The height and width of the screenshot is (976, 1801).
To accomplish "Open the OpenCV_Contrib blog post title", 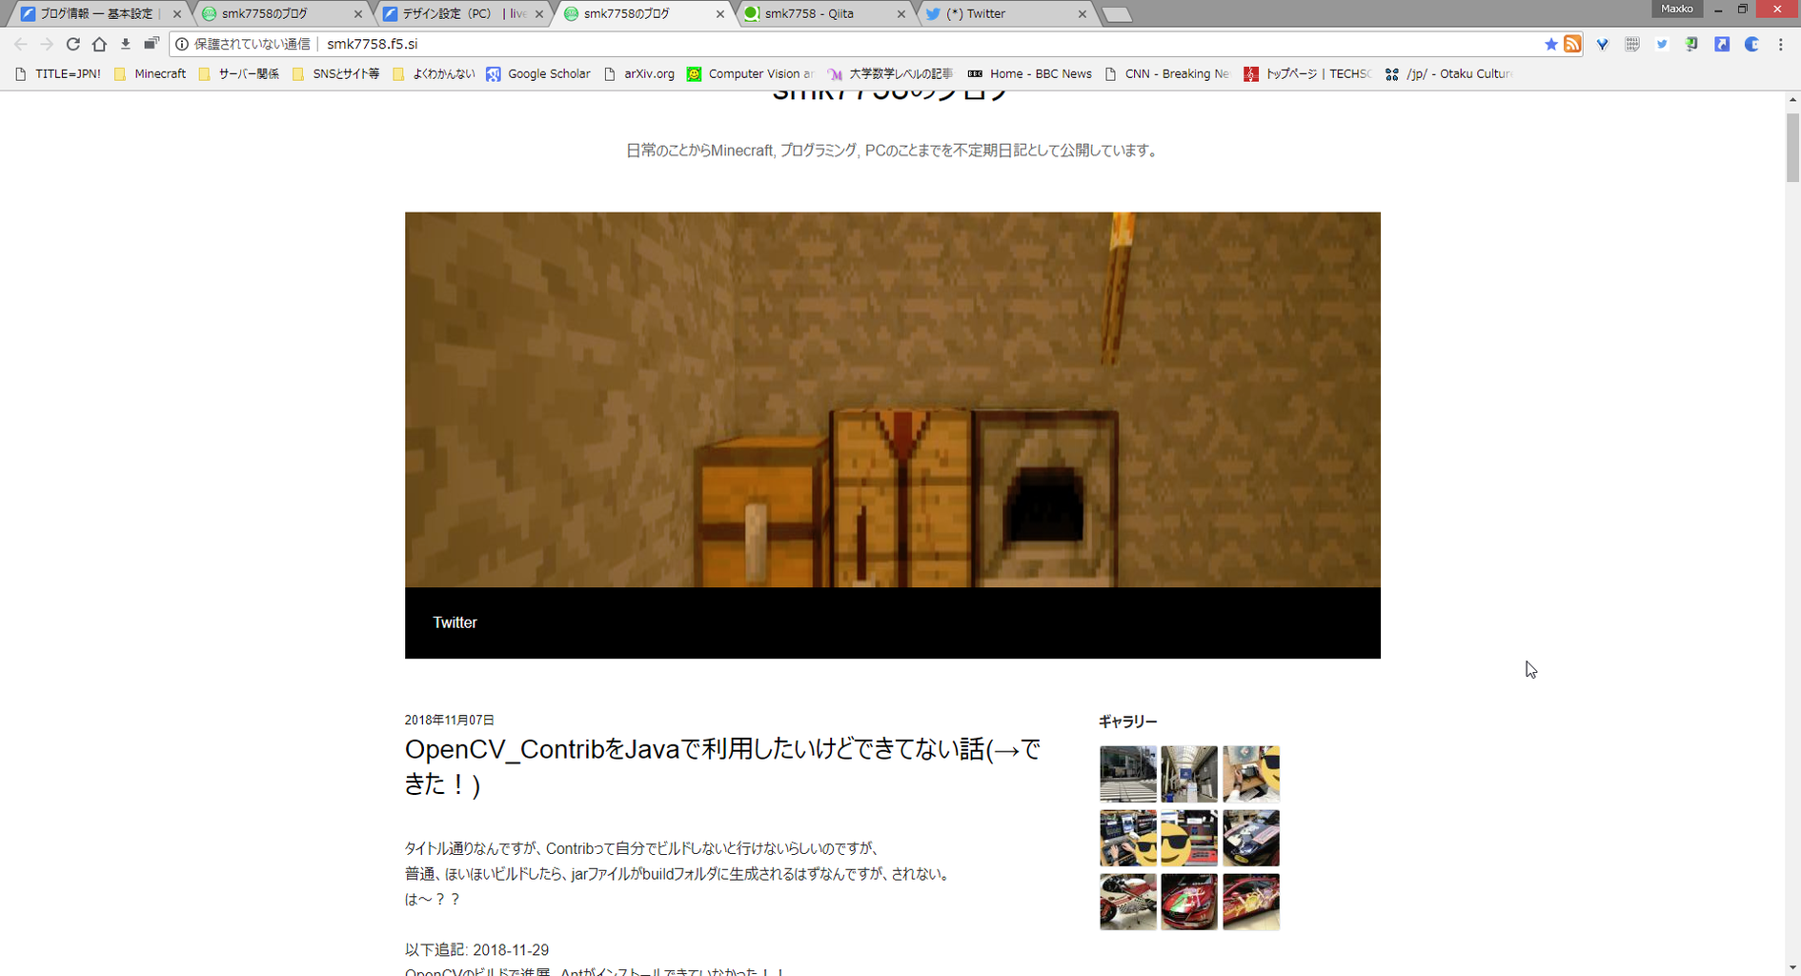I will click(723, 766).
